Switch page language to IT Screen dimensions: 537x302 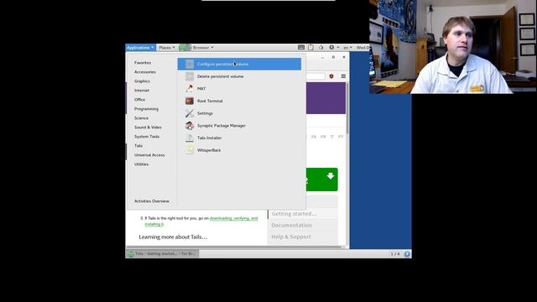tap(332, 137)
